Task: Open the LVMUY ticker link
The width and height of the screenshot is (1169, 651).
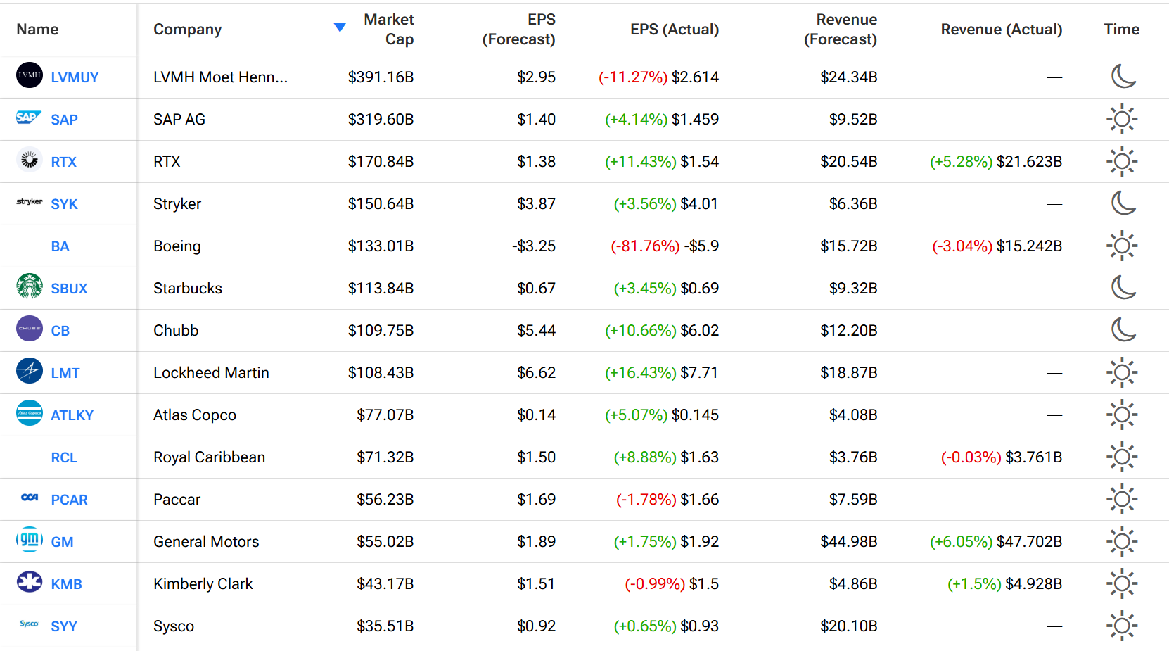Action: click(x=75, y=77)
